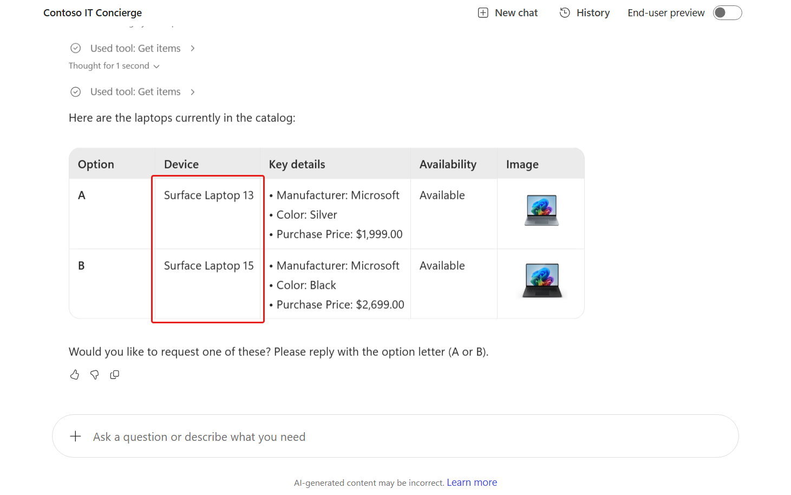Open the Learn more link
The width and height of the screenshot is (791, 495).
click(472, 483)
